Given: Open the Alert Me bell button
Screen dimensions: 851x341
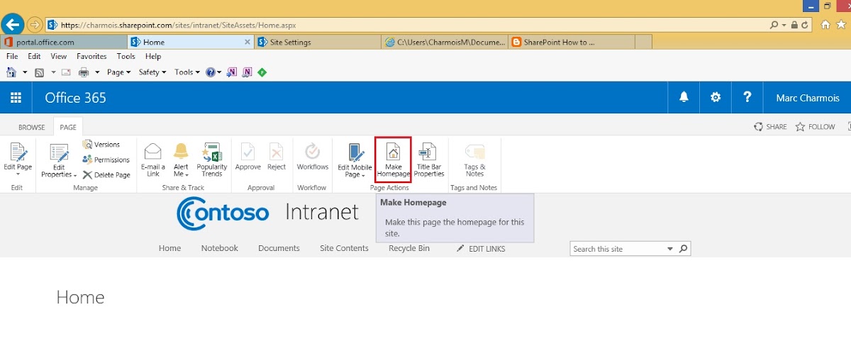Looking at the screenshot, I should coord(181,160).
